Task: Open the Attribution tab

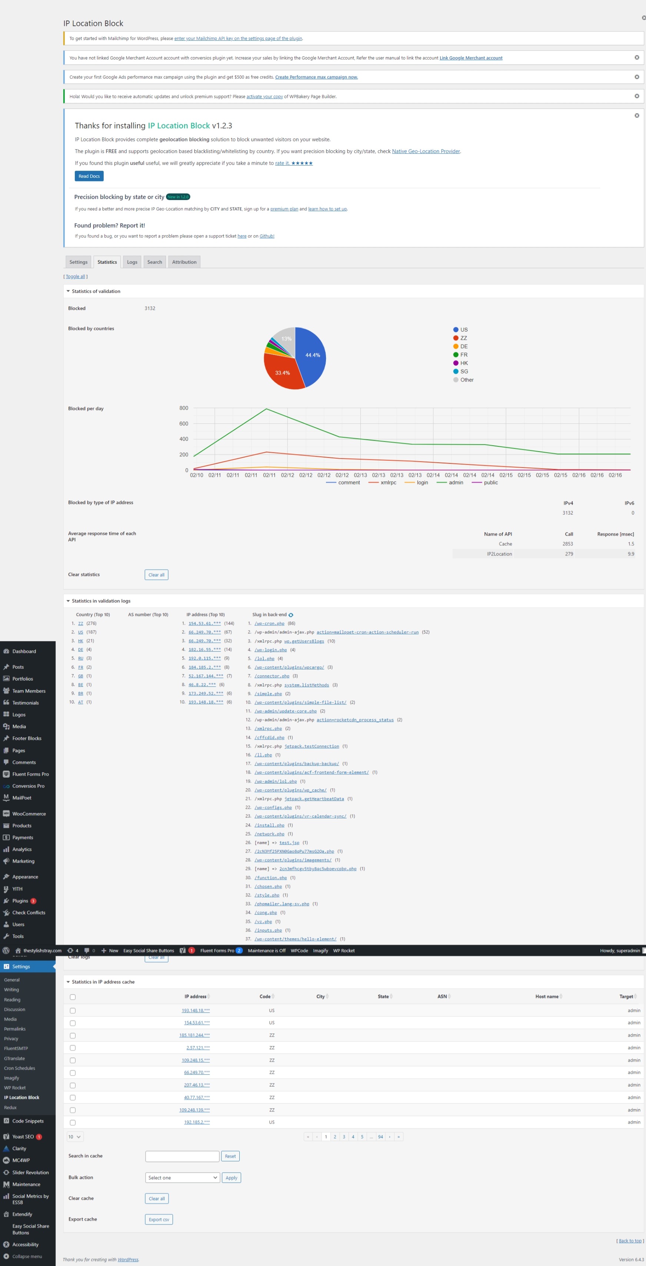Action: pos(184,262)
